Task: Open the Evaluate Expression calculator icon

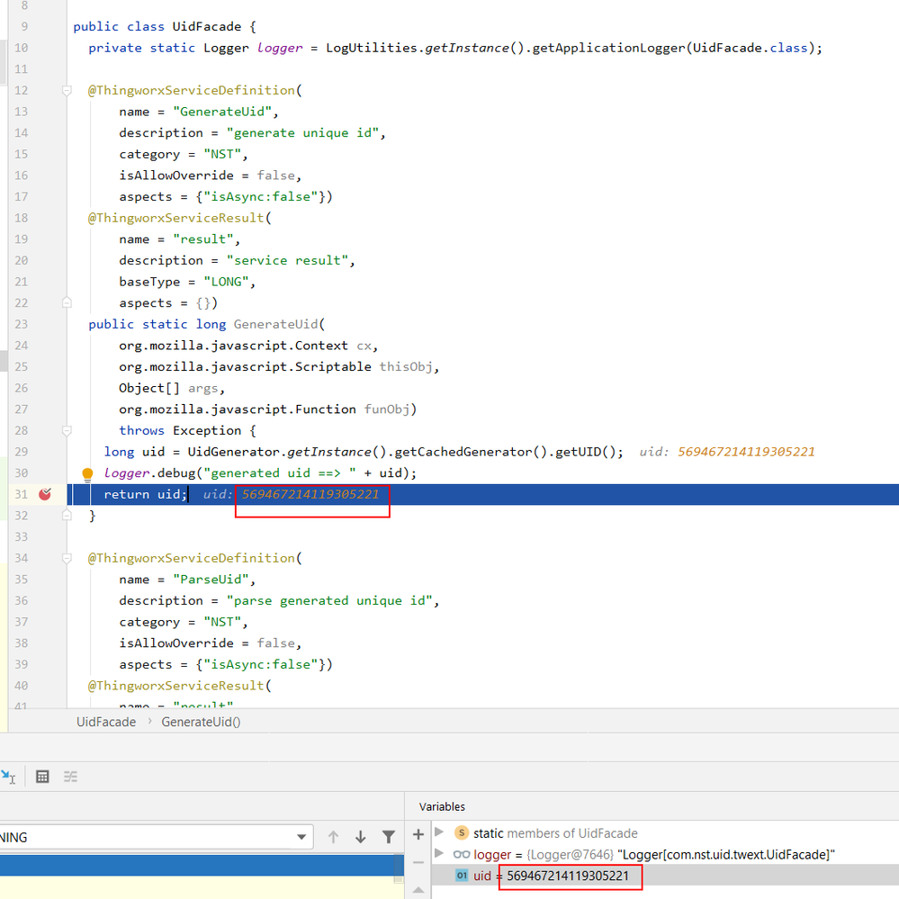Action: 42,777
